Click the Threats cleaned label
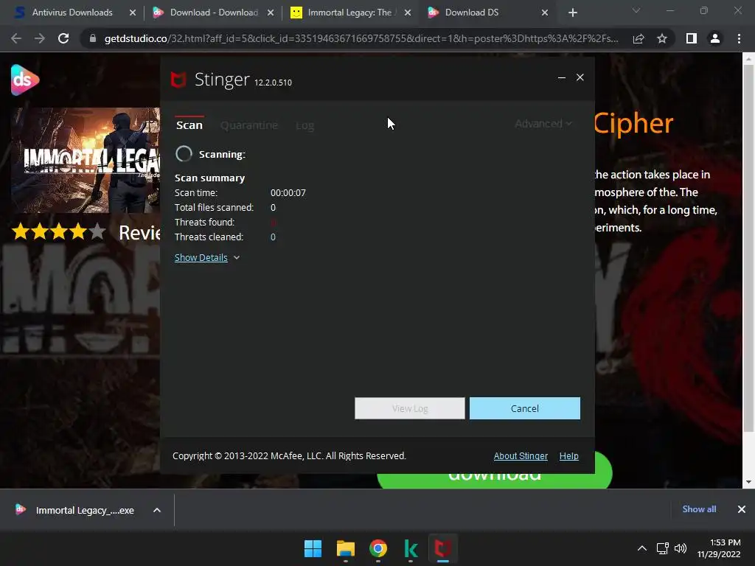755x566 pixels. 209,237
